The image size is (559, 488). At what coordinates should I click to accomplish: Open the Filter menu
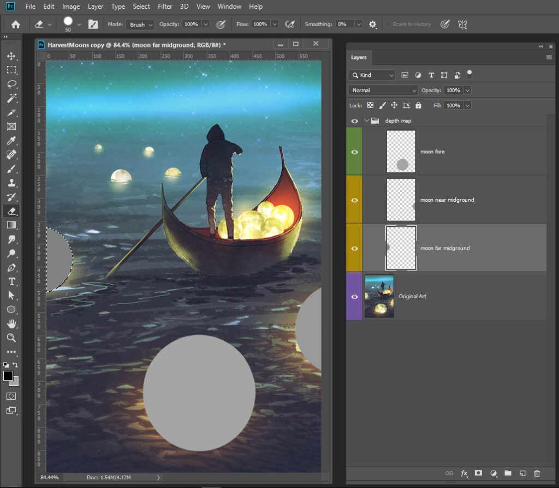click(164, 7)
